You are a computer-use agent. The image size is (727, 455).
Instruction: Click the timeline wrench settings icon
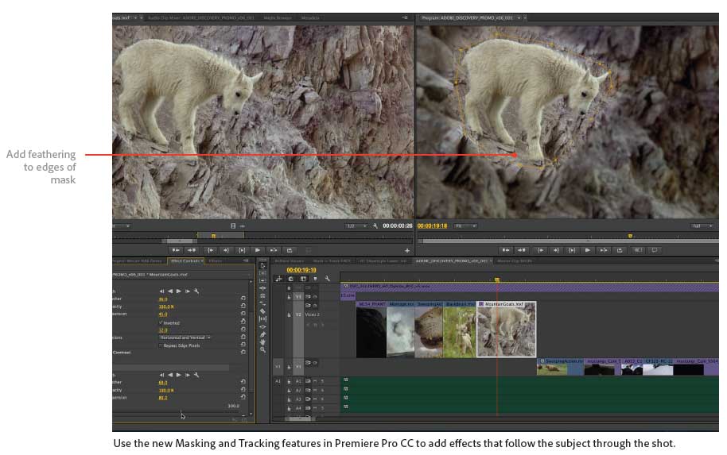(x=327, y=279)
